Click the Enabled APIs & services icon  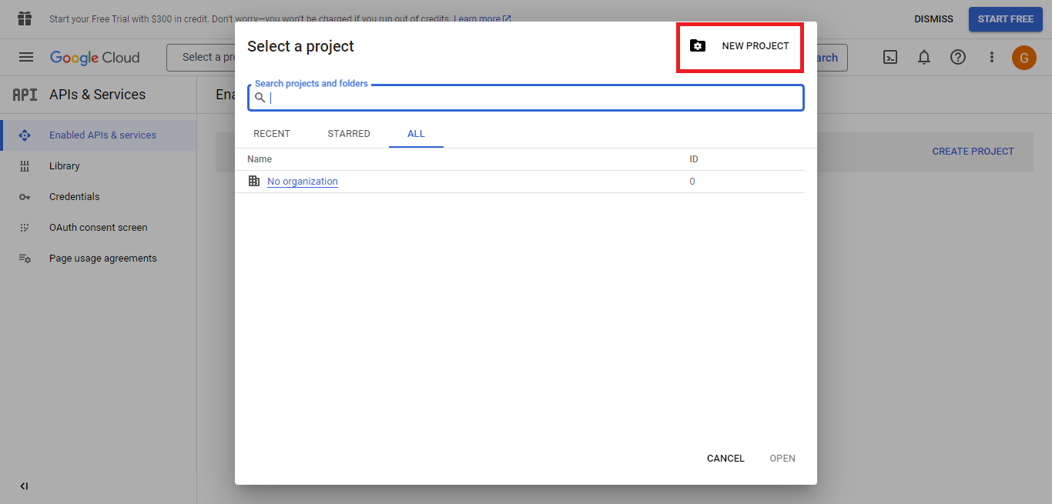25,135
